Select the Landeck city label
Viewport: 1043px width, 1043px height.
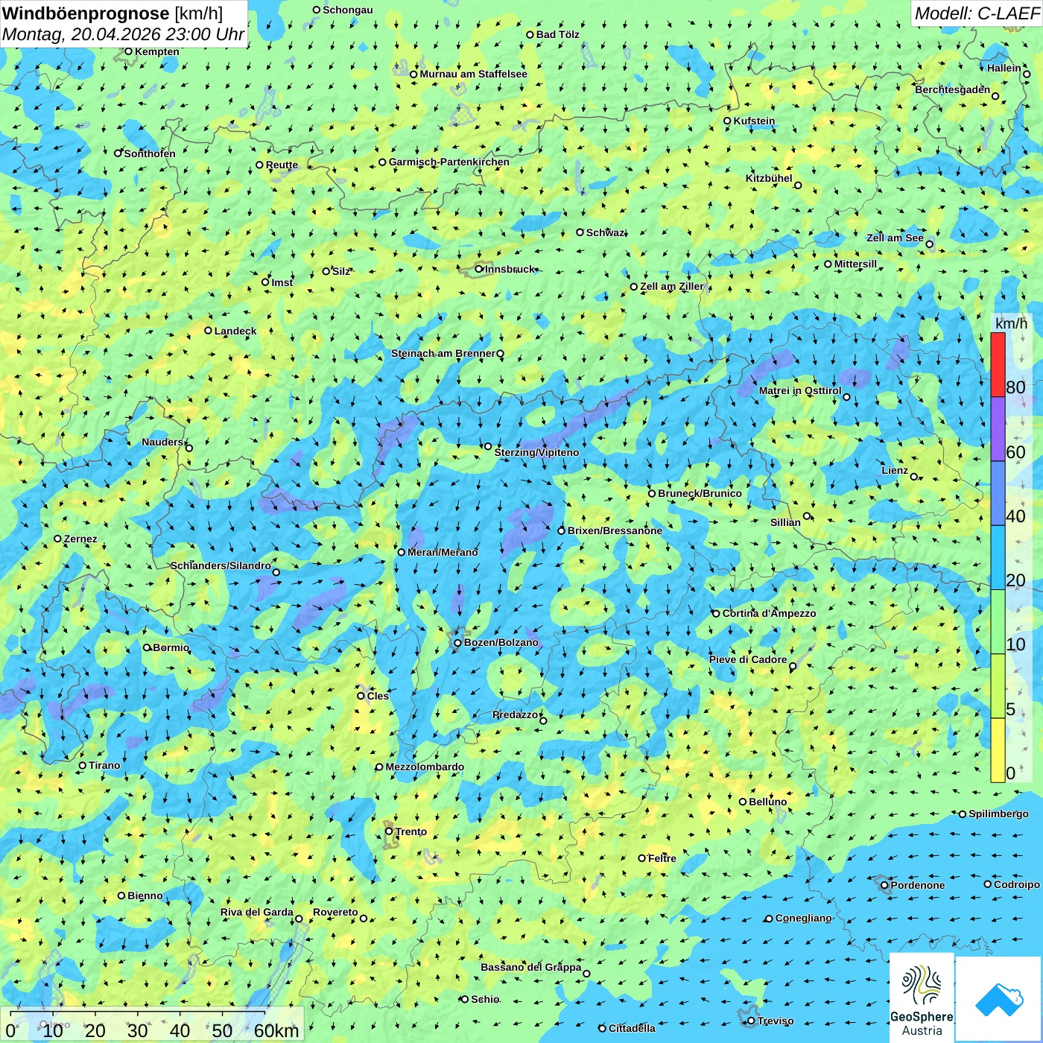click(235, 331)
